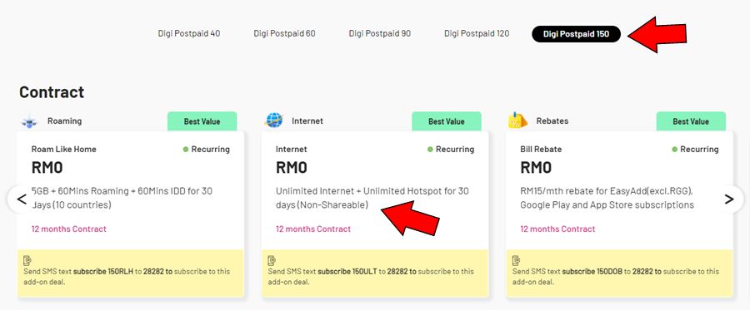This screenshot has height=310, width=750.
Task: Click the Best Value badge on the Internet card
Action: (447, 121)
